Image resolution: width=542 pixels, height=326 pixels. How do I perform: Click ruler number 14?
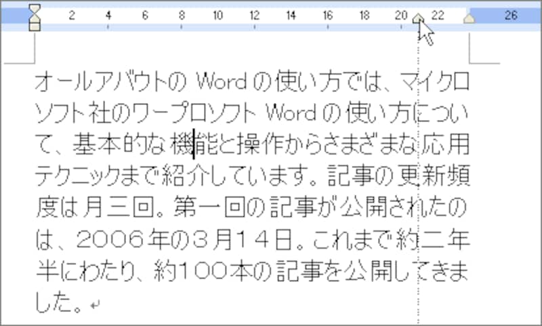tap(291, 15)
